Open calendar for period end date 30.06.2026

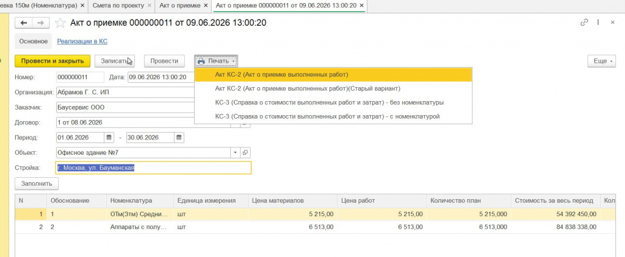pyautogui.click(x=179, y=138)
